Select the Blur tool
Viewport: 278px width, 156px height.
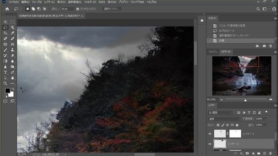12,61
